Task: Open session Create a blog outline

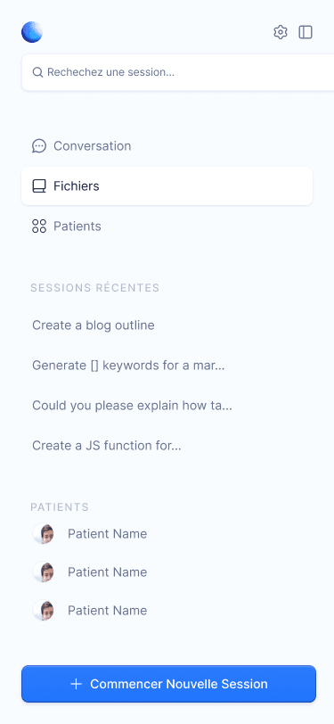Action: pyautogui.click(x=94, y=325)
